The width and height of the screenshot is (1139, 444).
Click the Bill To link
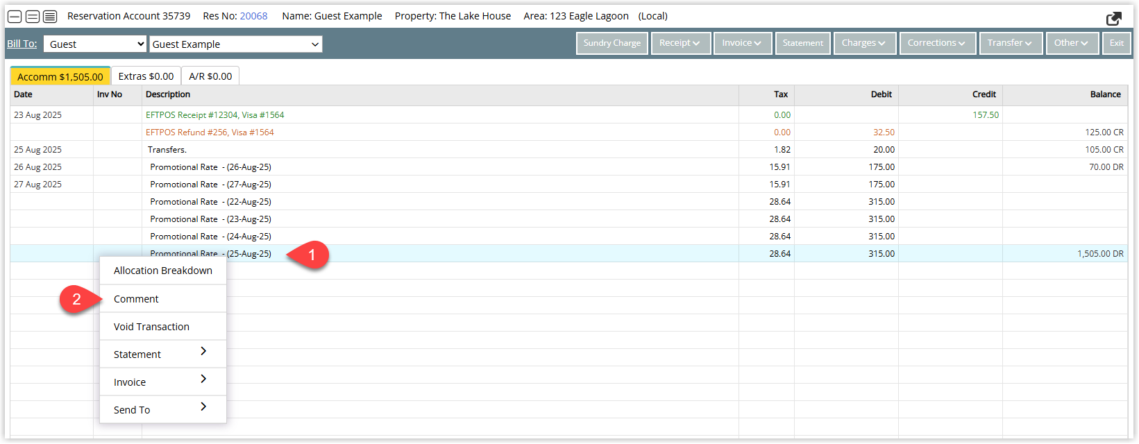click(22, 44)
